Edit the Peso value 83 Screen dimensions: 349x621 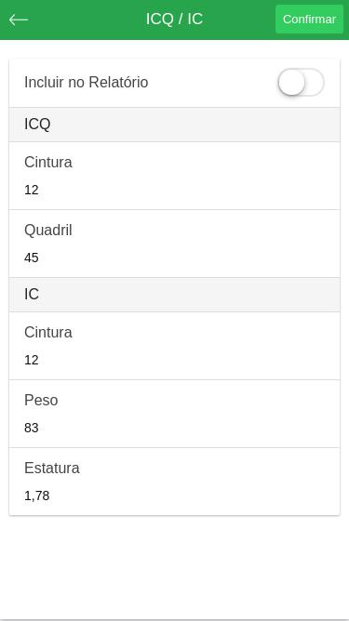tap(175, 428)
